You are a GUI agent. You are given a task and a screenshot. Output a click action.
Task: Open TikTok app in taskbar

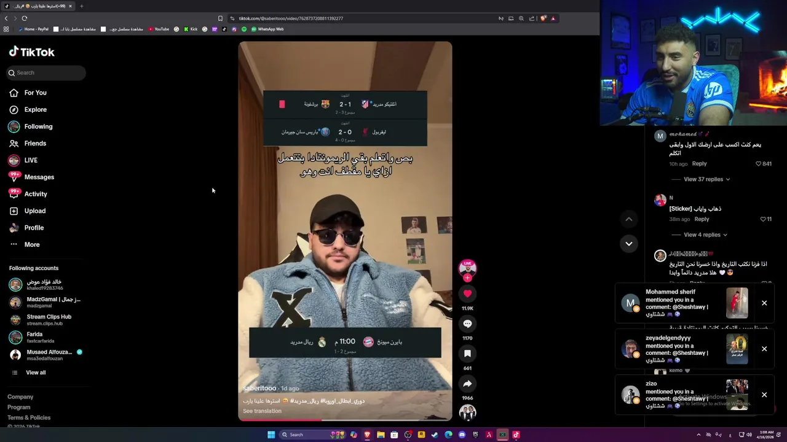click(x=516, y=435)
